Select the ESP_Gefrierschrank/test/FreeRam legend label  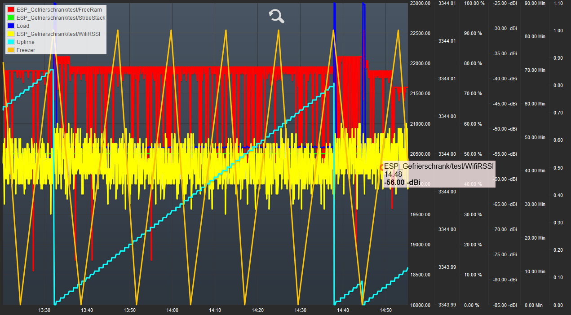(x=59, y=9)
